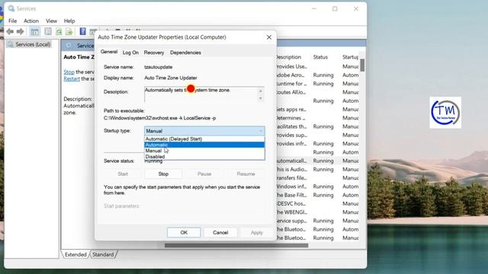Choose the highlighted Automatic startup option
Image resolution: width=488 pixels, height=274 pixels.
[204, 145]
